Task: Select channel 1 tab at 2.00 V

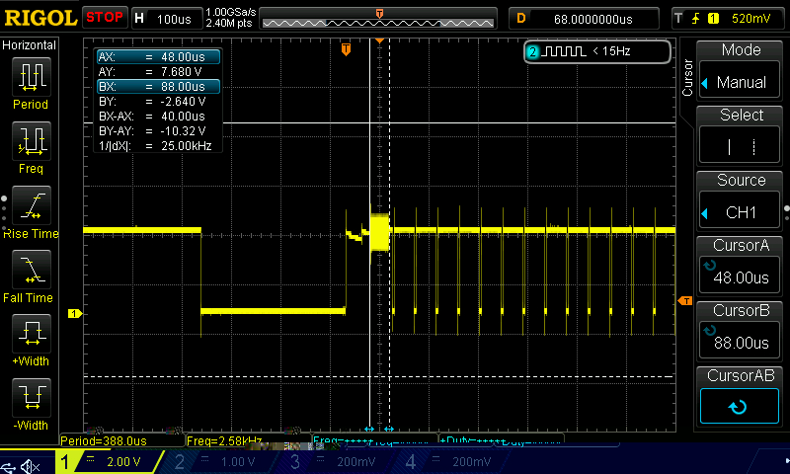Action: (x=109, y=461)
